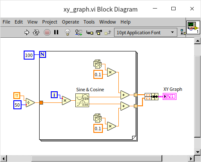Screen dimensions: 201x162
Task: Select the lower 0.1 constant
Action: (x=98, y=129)
